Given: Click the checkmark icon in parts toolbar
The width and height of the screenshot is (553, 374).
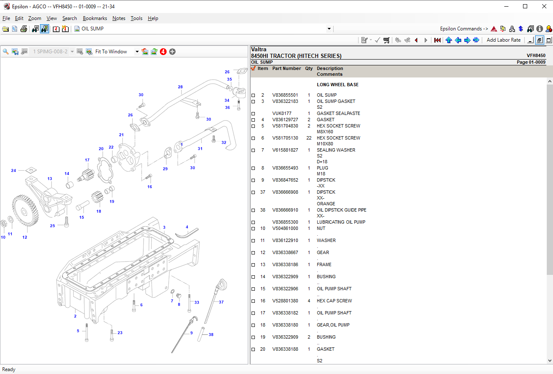Looking at the screenshot, I should (377, 40).
